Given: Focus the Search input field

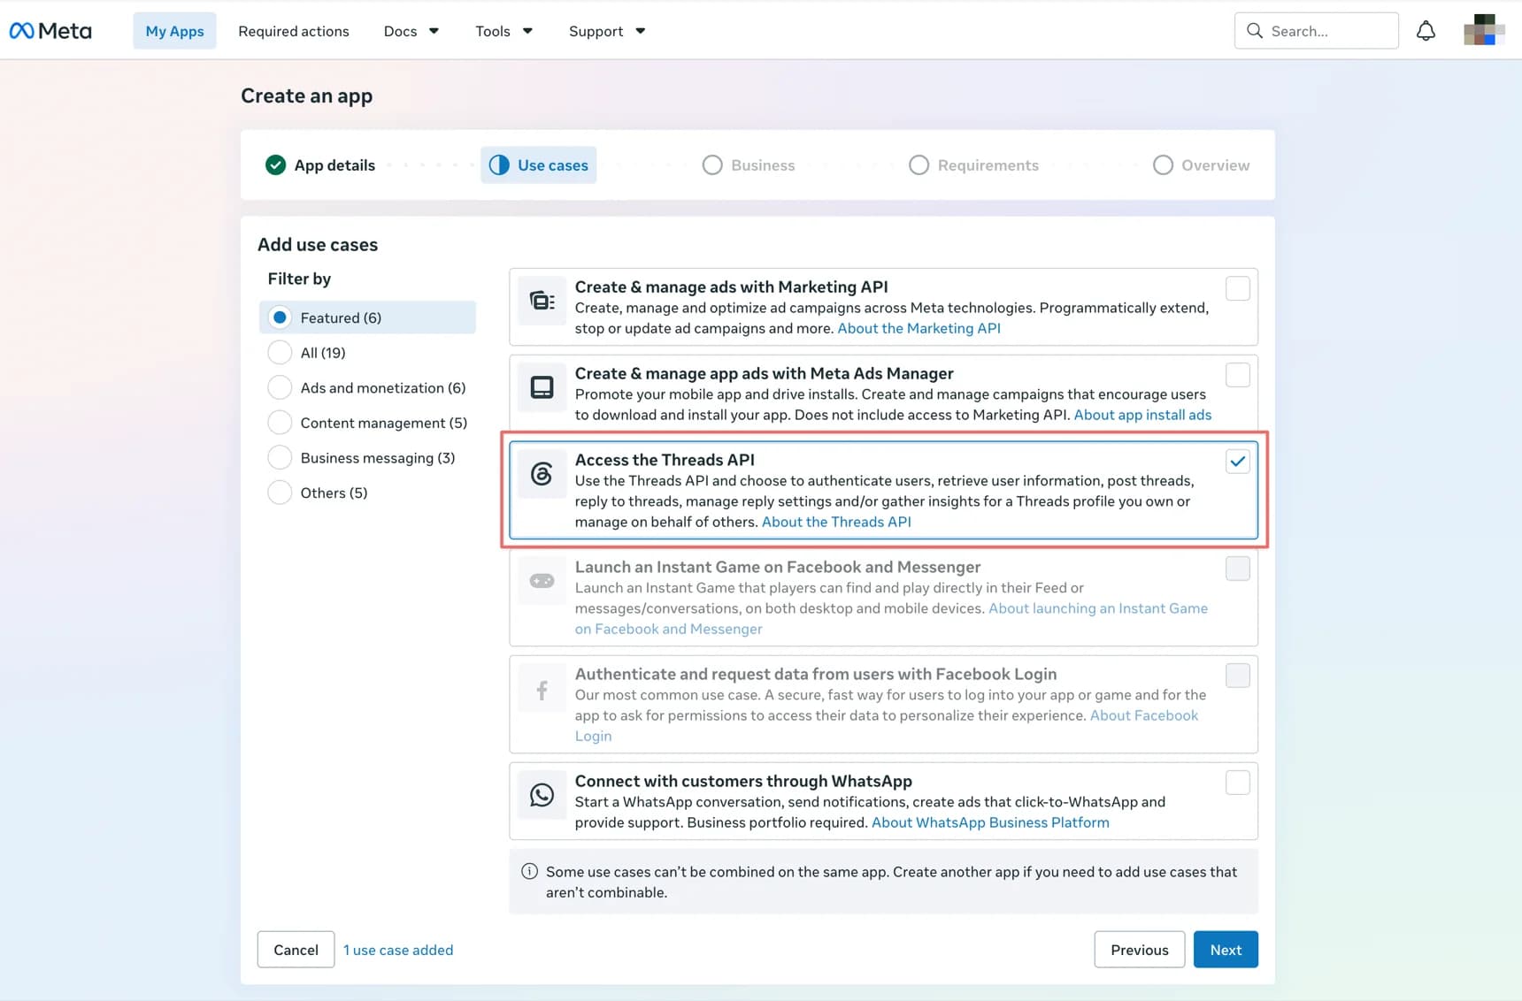Looking at the screenshot, I should [x=1317, y=31].
